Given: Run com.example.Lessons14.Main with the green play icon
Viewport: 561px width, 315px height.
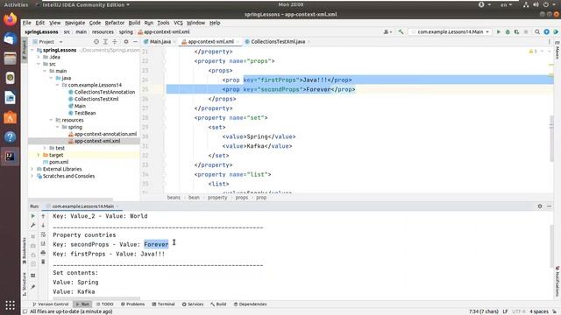Looking at the screenshot, I should coord(499,32).
